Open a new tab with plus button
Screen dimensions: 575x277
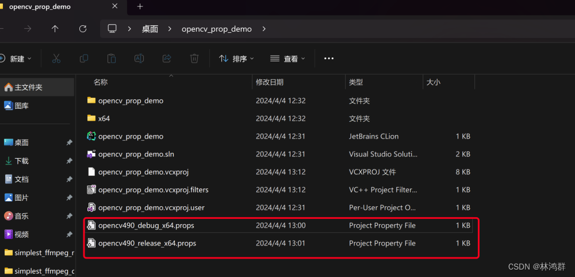[140, 6]
